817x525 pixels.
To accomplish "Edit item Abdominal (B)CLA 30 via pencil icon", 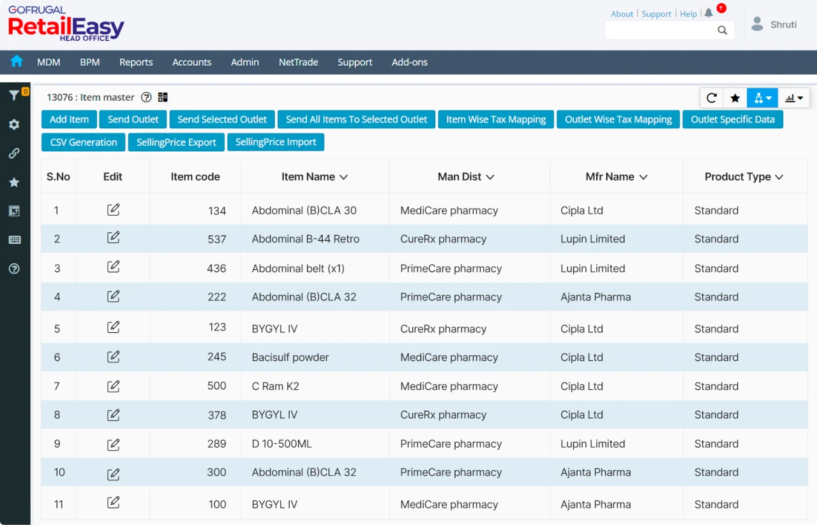I will click(113, 209).
